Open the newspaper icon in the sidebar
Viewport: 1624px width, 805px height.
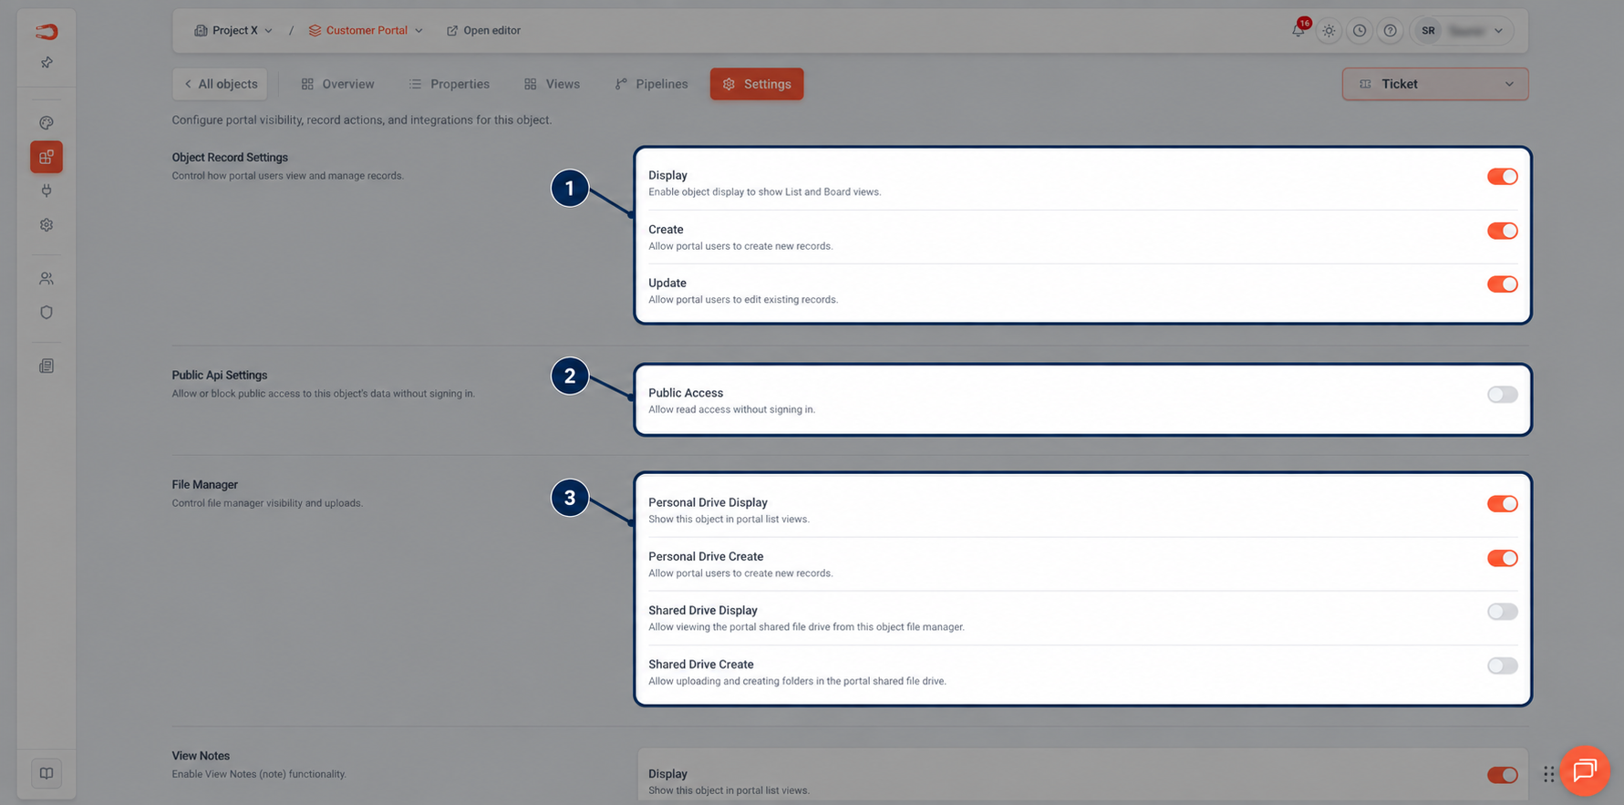pos(47,366)
